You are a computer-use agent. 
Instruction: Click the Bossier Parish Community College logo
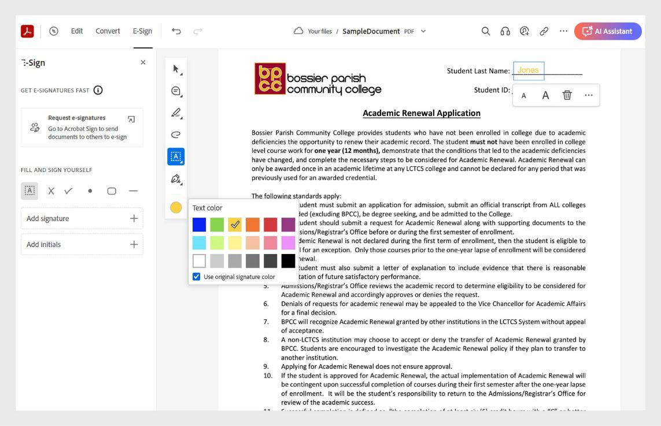click(x=318, y=79)
